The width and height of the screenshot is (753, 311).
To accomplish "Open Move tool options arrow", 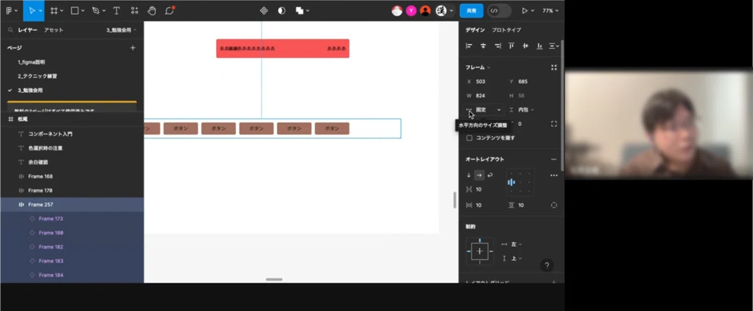I will coord(41,11).
